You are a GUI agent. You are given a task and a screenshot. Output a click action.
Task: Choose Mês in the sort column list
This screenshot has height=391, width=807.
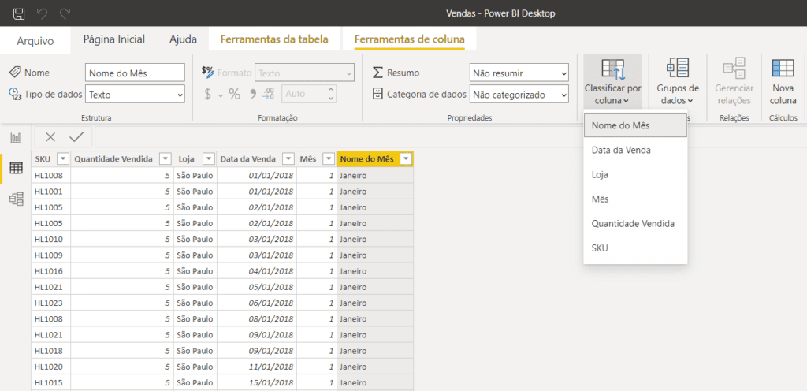[x=601, y=199]
